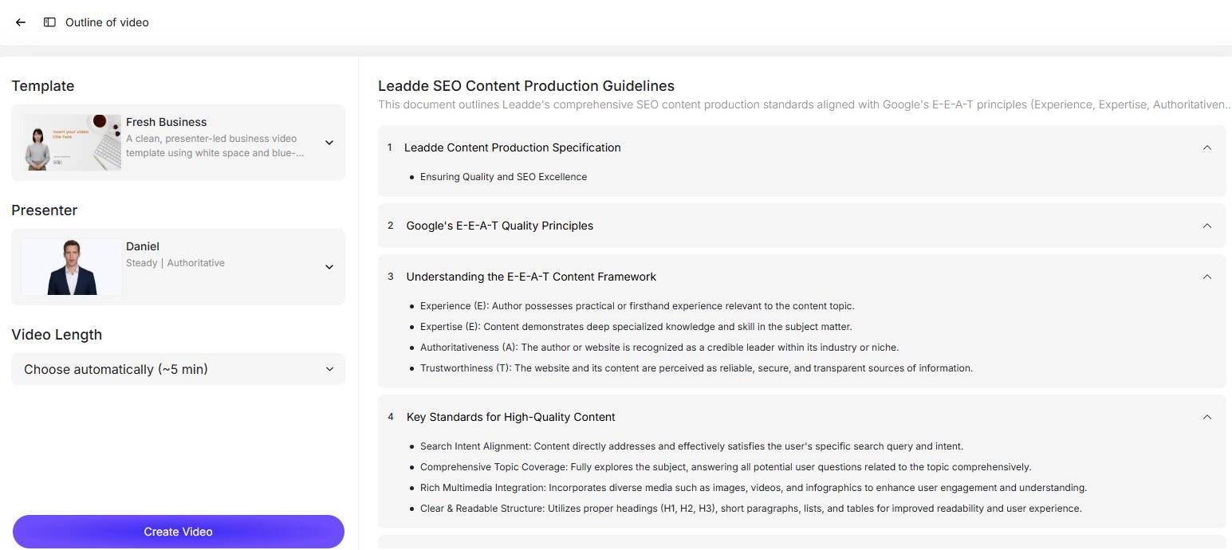This screenshot has width=1232, height=550.
Task: Click the Fresh Business template thumbnail
Action: click(x=72, y=143)
